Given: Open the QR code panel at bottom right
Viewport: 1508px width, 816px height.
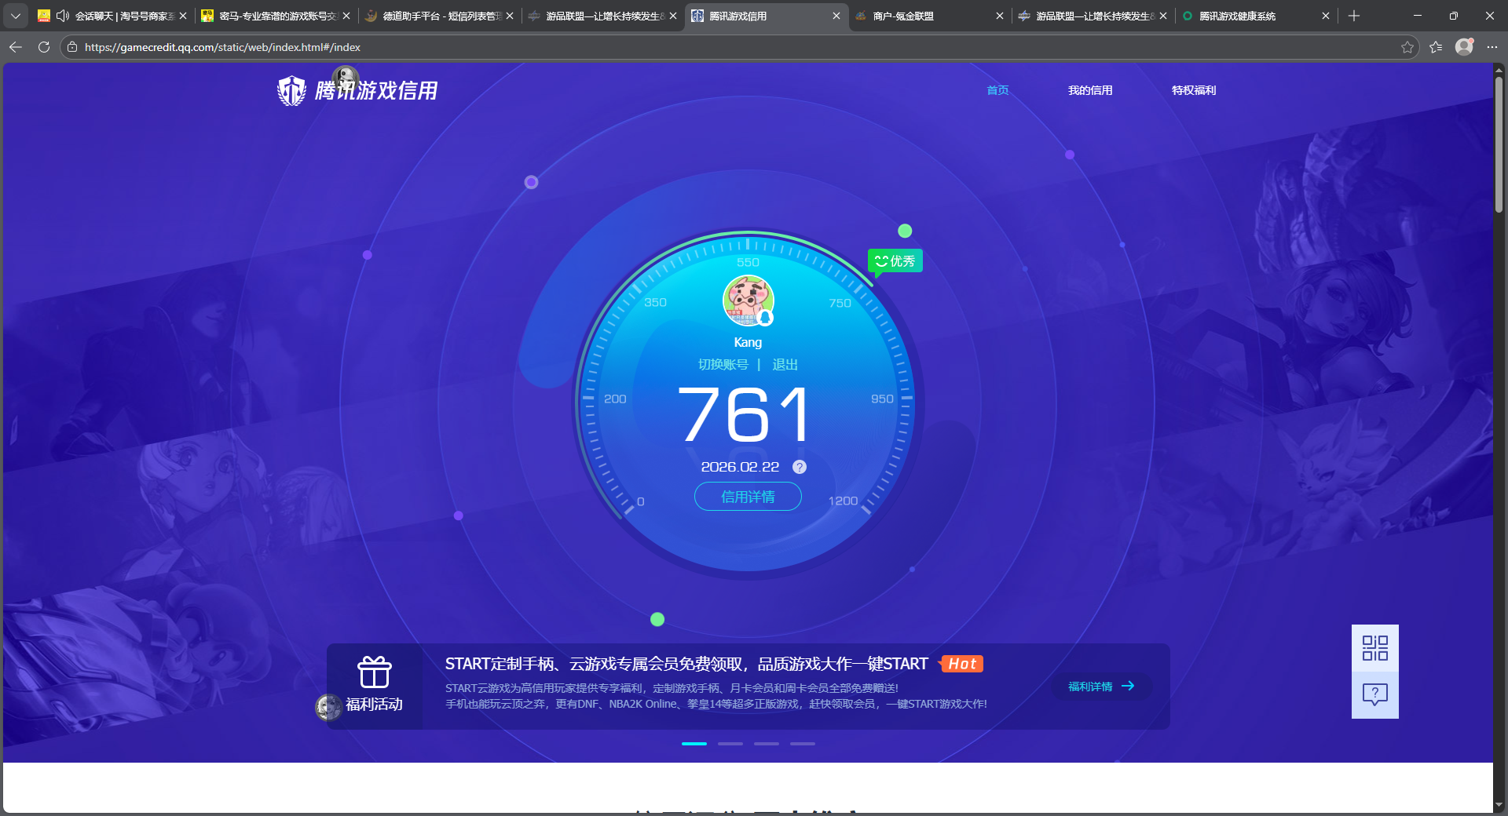Looking at the screenshot, I should [x=1374, y=649].
